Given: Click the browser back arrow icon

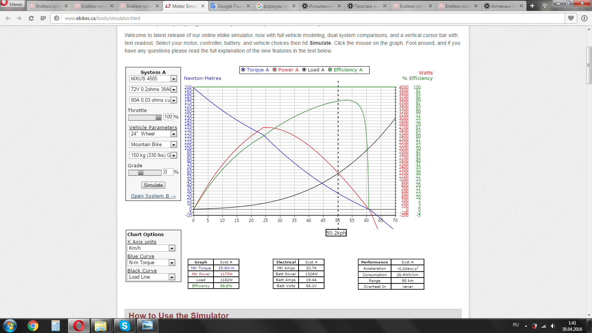Looking at the screenshot, I should pos(8,18).
